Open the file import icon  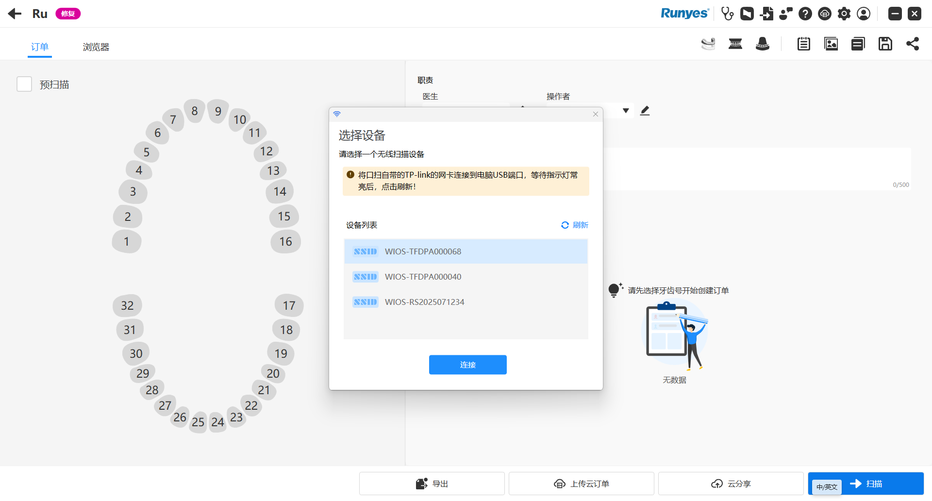pyautogui.click(x=766, y=14)
